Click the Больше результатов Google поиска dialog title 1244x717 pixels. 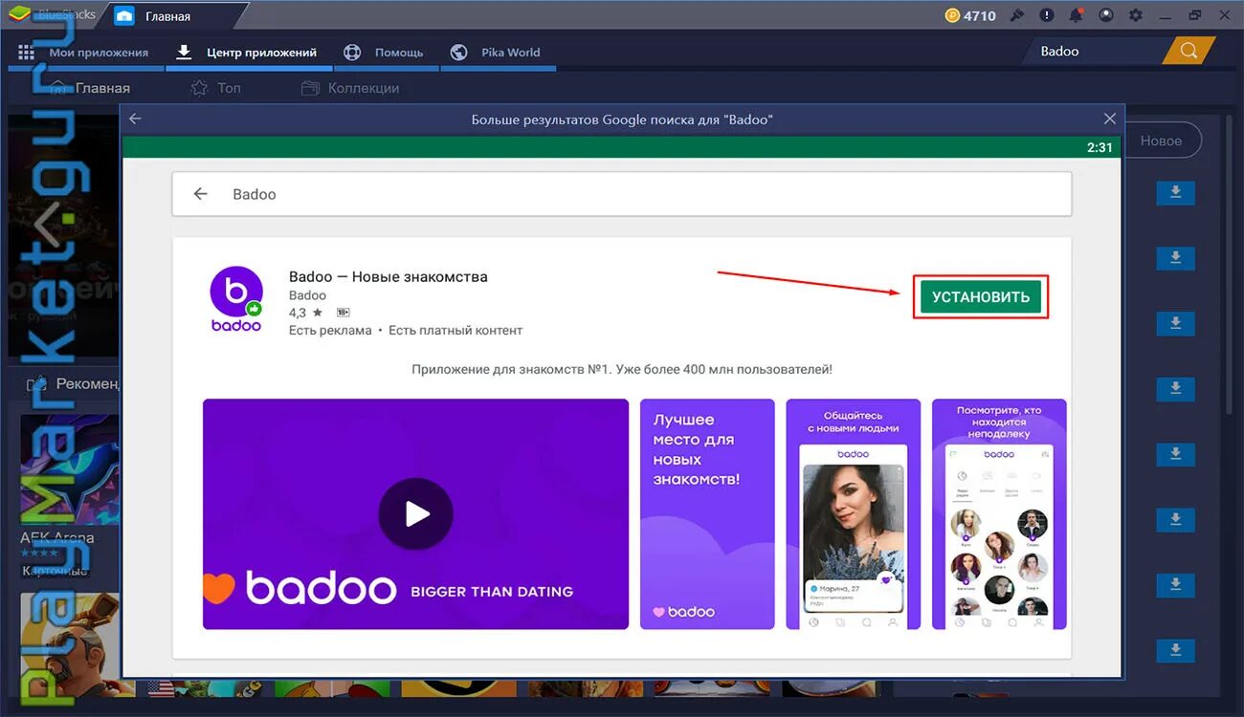tap(622, 119)
